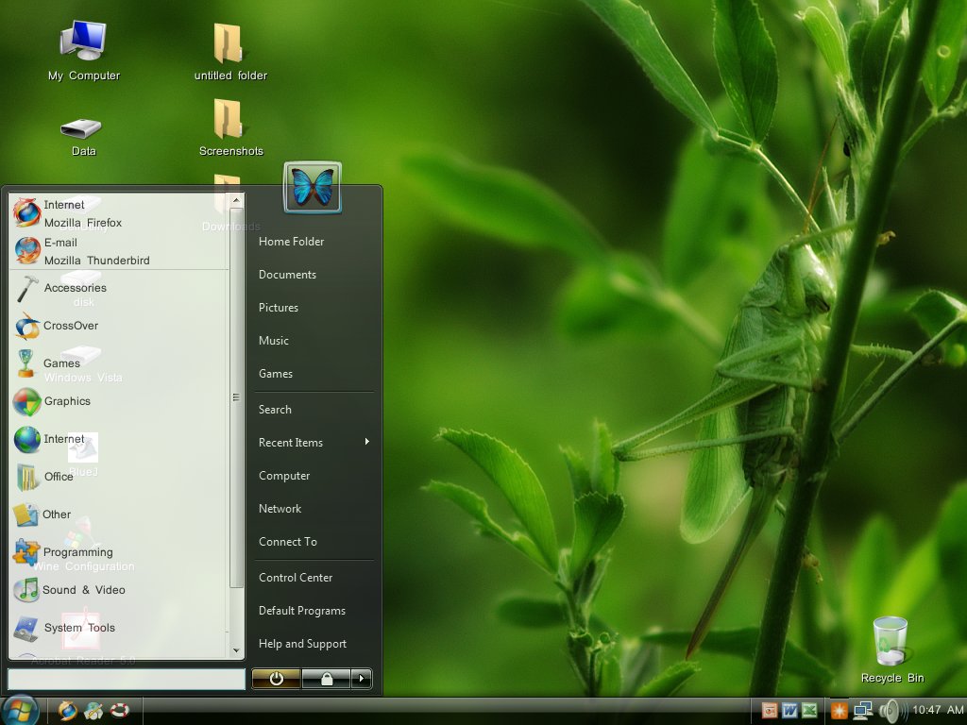The image size is (967, 725).
Task: Open the Screenshots folder icon
Action: click(230, 127)
